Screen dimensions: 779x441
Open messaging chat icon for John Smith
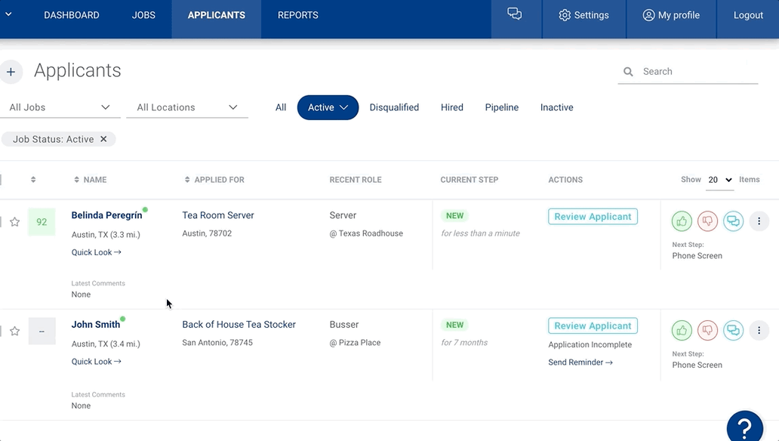coord(733,330)
